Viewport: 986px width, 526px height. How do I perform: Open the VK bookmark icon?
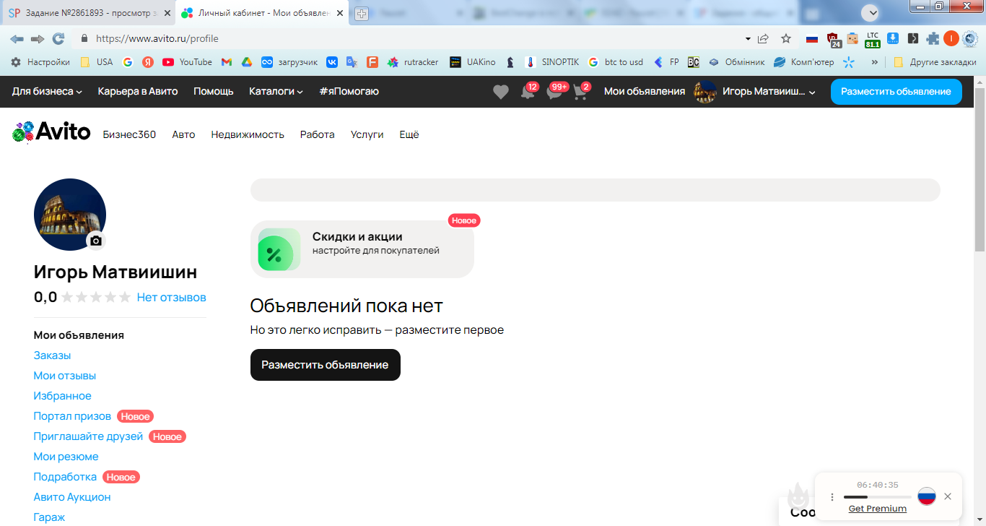point(332,62)
